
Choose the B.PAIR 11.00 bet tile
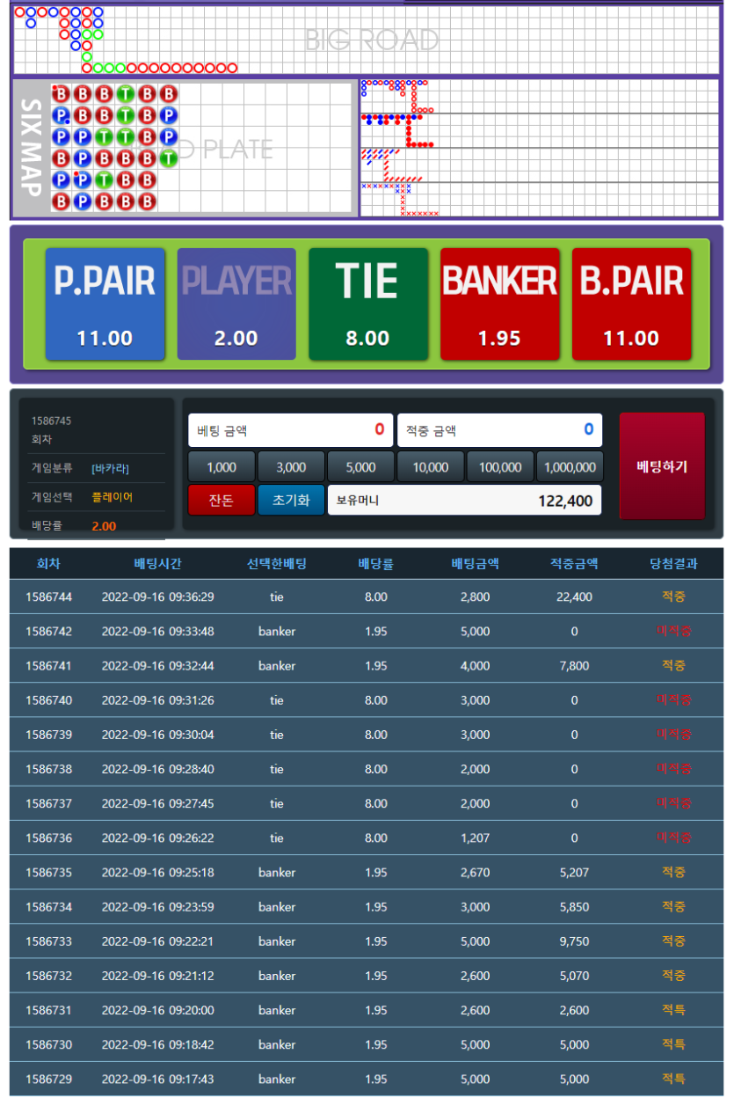631,304
